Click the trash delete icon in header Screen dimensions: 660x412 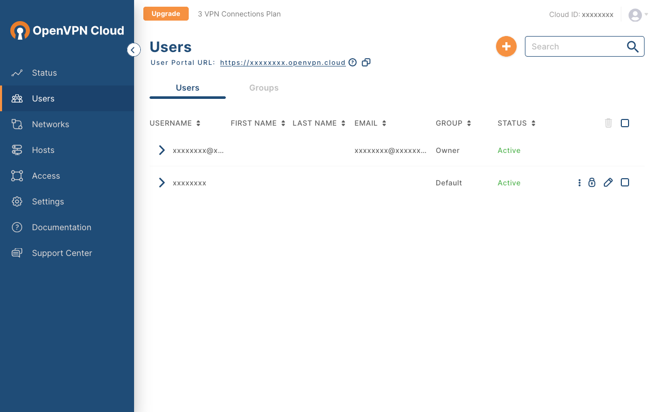pos(608,123)
